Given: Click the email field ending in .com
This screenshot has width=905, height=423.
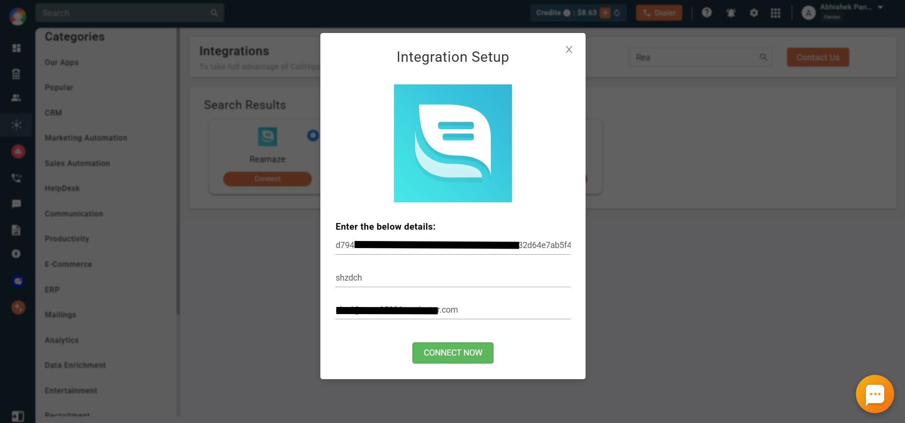Looking at the screenshot, I should [x=453, y=310].
